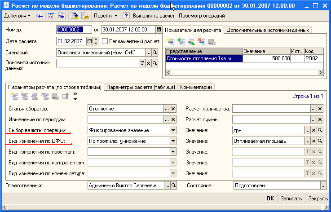Screen dimensions: 331x212
Task: Expand the Выбор валюты операции dropdown
Action: click(173, 130)
